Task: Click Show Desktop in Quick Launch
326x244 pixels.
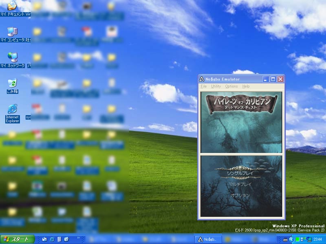Action: 44,239
